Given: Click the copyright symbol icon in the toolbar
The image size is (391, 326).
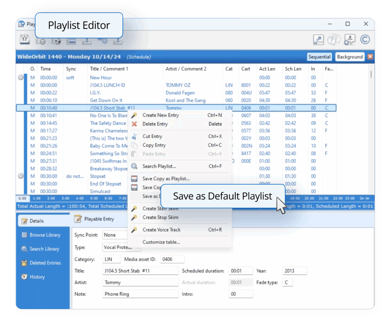Looking at the screenshot, I should (365, 39).
